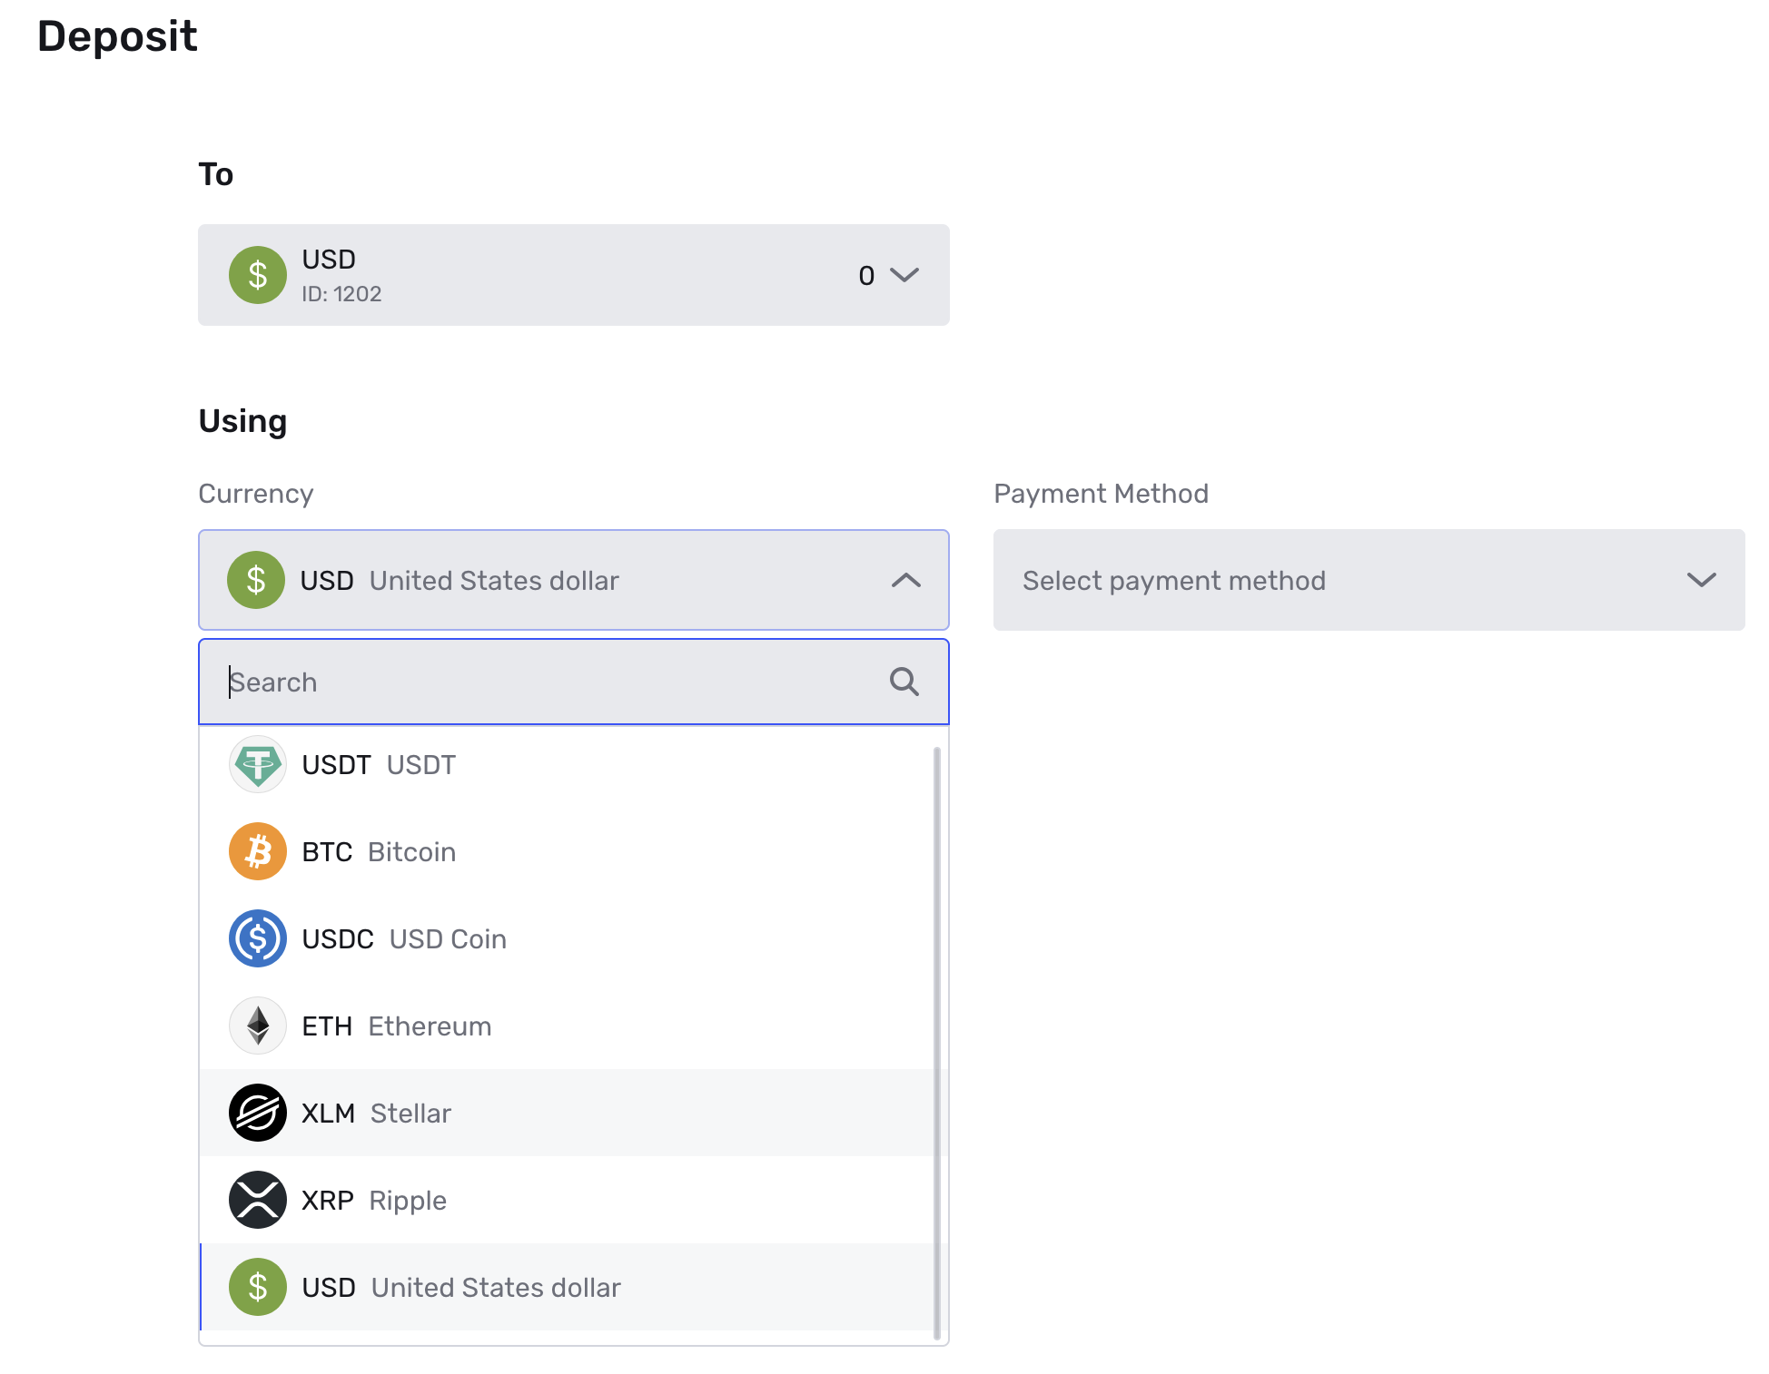This screenshot has height=1374, width=1769.
Task: Click green dollar icon in Currency selector
Action: (256, 580)
